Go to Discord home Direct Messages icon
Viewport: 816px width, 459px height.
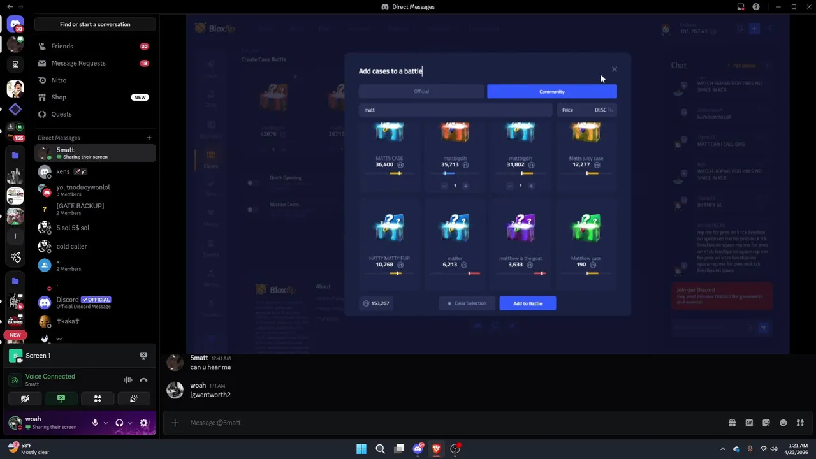[x=15, y=24]
